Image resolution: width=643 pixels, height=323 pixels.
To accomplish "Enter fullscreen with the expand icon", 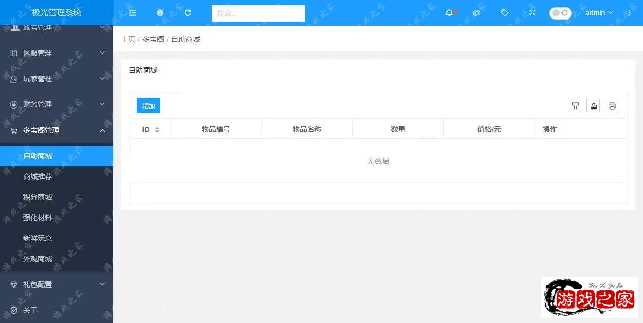I will click(x=532, y=13).
